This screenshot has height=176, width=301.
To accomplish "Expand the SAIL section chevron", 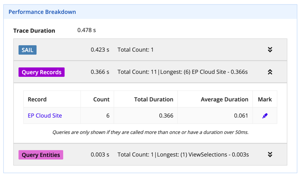I will pos(270,50).
